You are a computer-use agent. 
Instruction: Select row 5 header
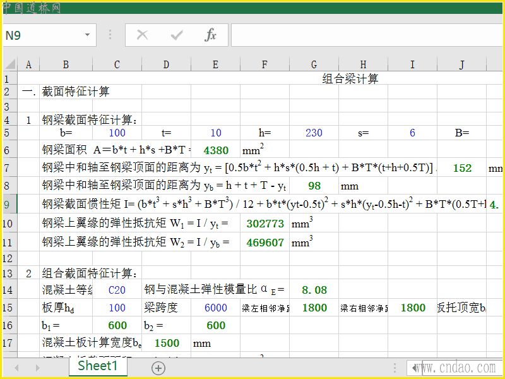[x=9, y=133]
